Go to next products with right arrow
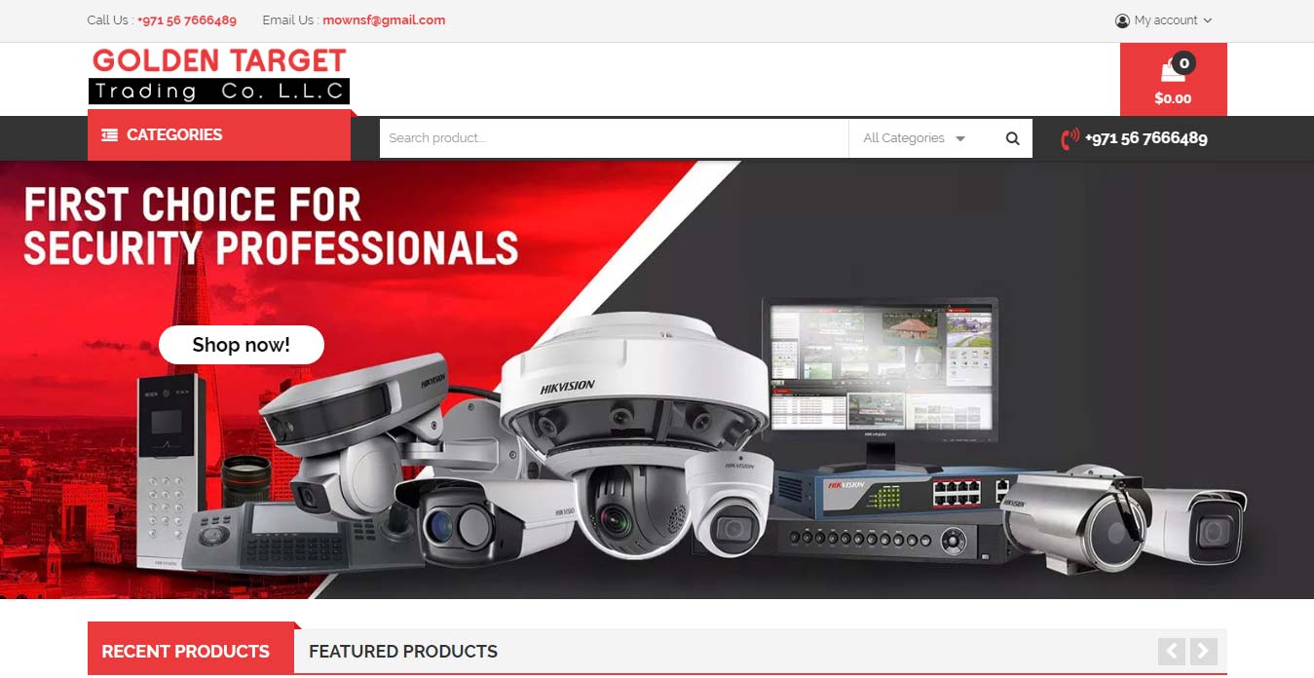Image resolution: width=1314 pixels, height=678 pixels. click(1204, 651)
